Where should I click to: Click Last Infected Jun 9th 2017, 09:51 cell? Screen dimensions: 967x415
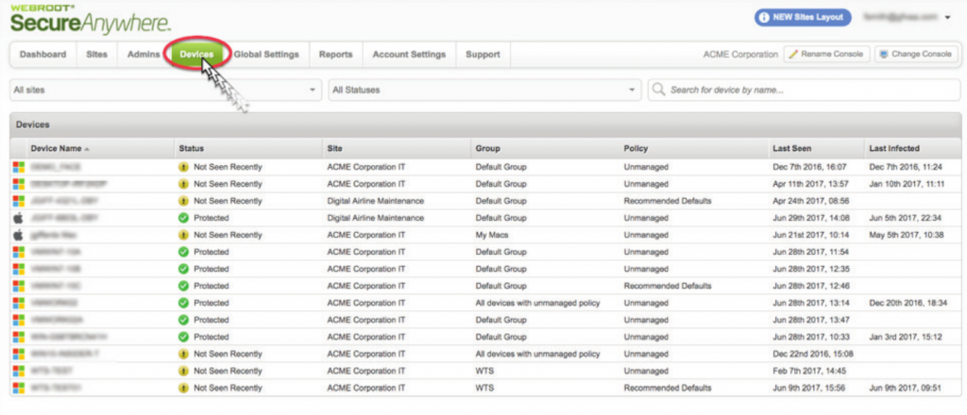(x=906, y=388)
